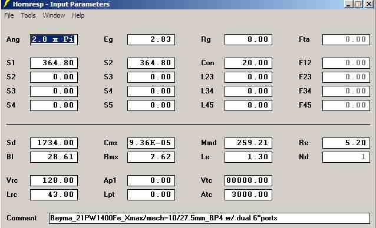Click the Vtc field showing 80000.00
Image resolution: width=376 pixels, height=228 pixels.
point(248,180)
